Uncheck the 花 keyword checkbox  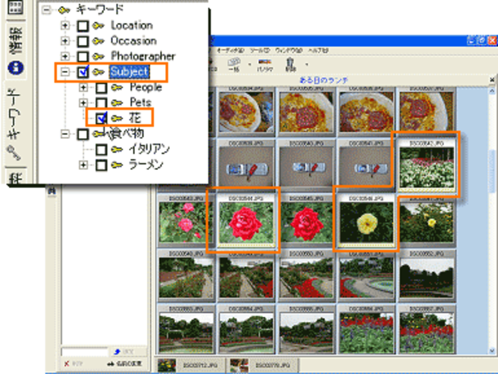point(101,118)
